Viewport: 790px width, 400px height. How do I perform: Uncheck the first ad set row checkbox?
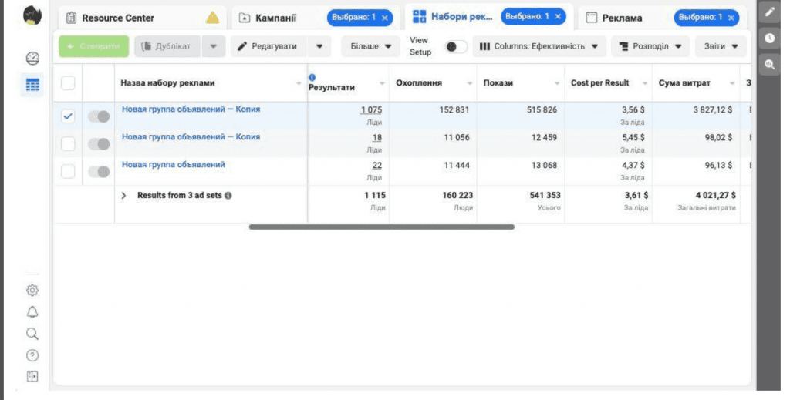pyautogui.click(x=68, y=116)
